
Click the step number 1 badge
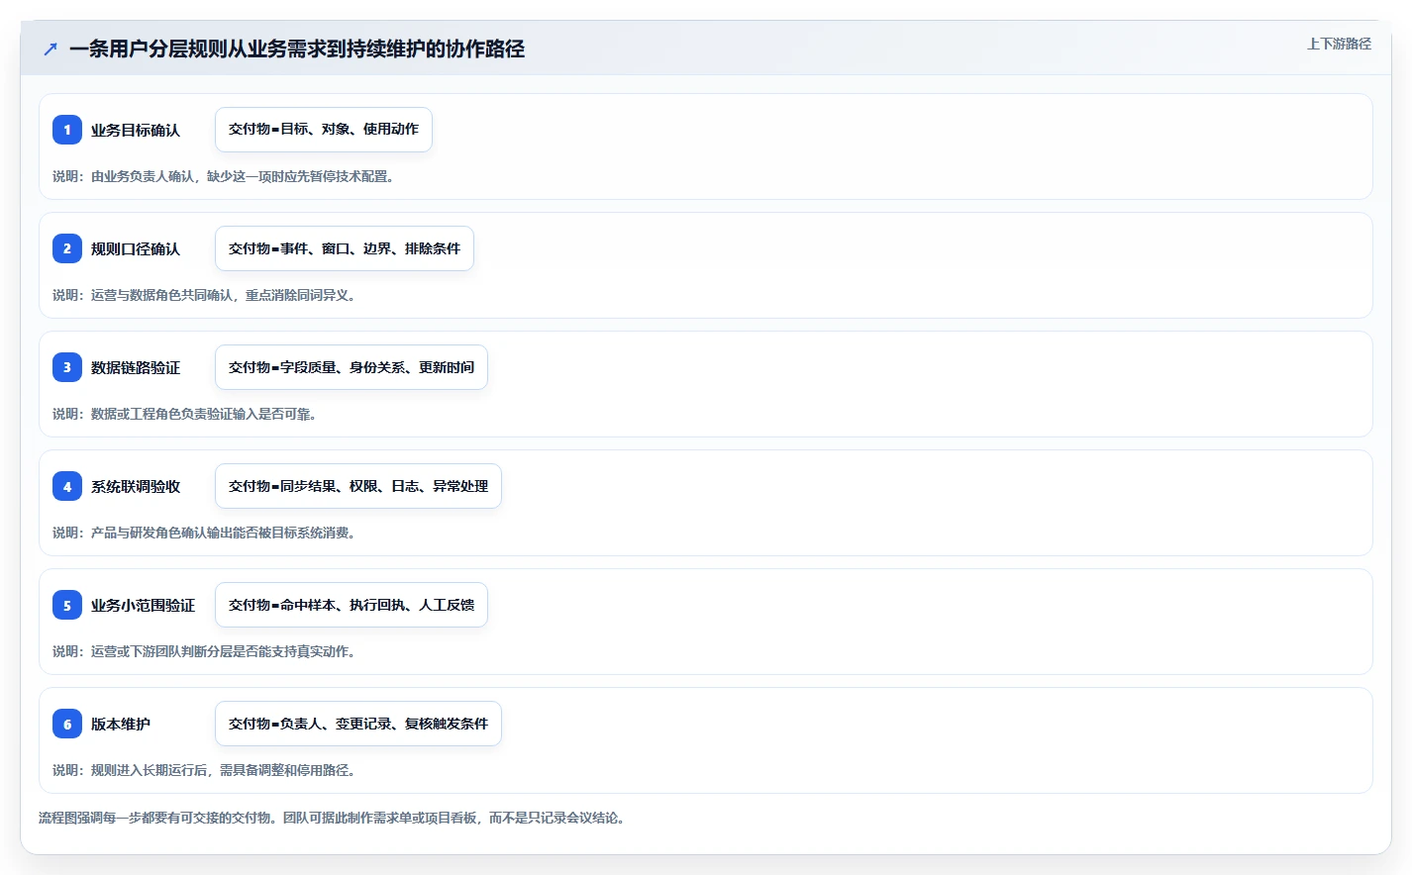(67, 130)
